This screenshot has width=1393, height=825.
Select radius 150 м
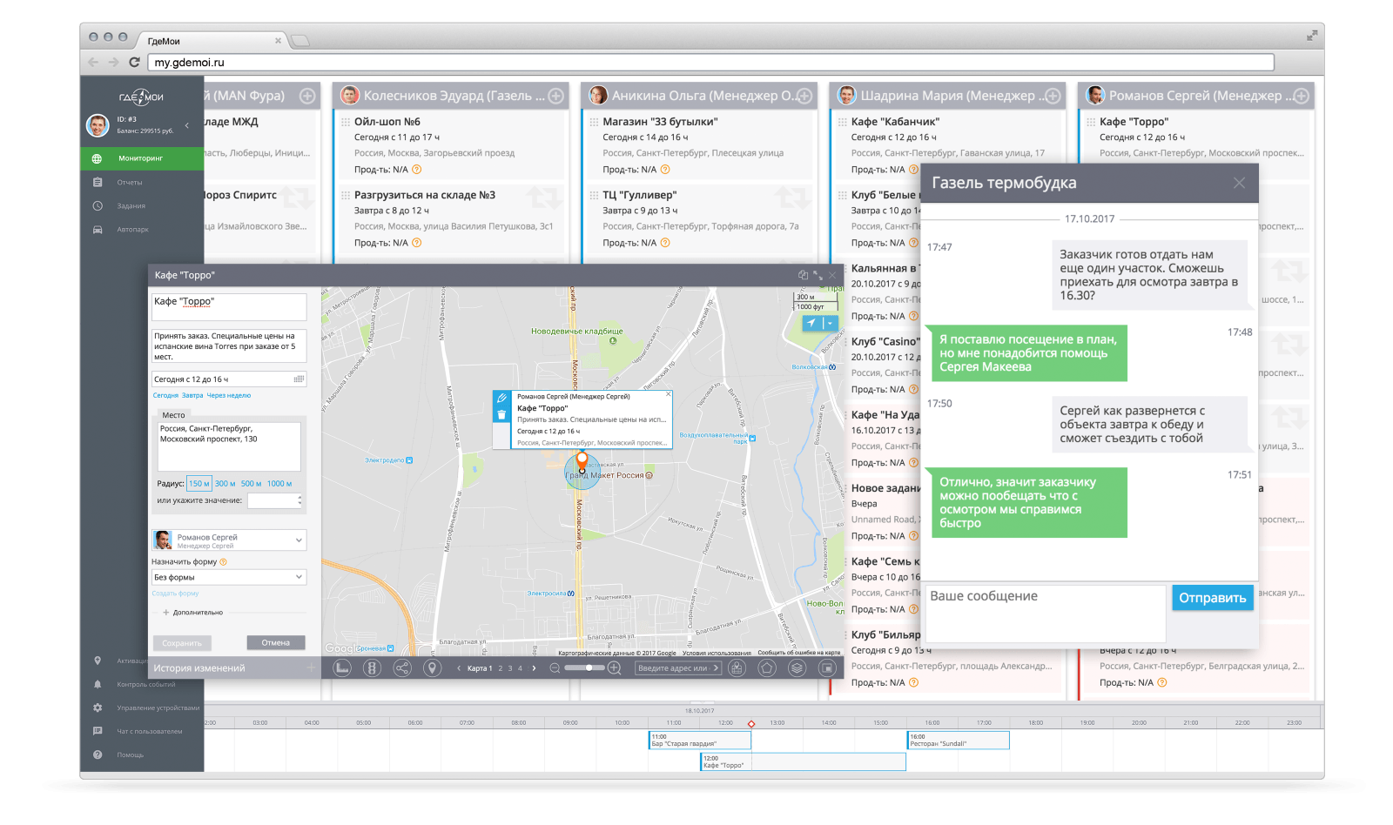pos(199,483)
